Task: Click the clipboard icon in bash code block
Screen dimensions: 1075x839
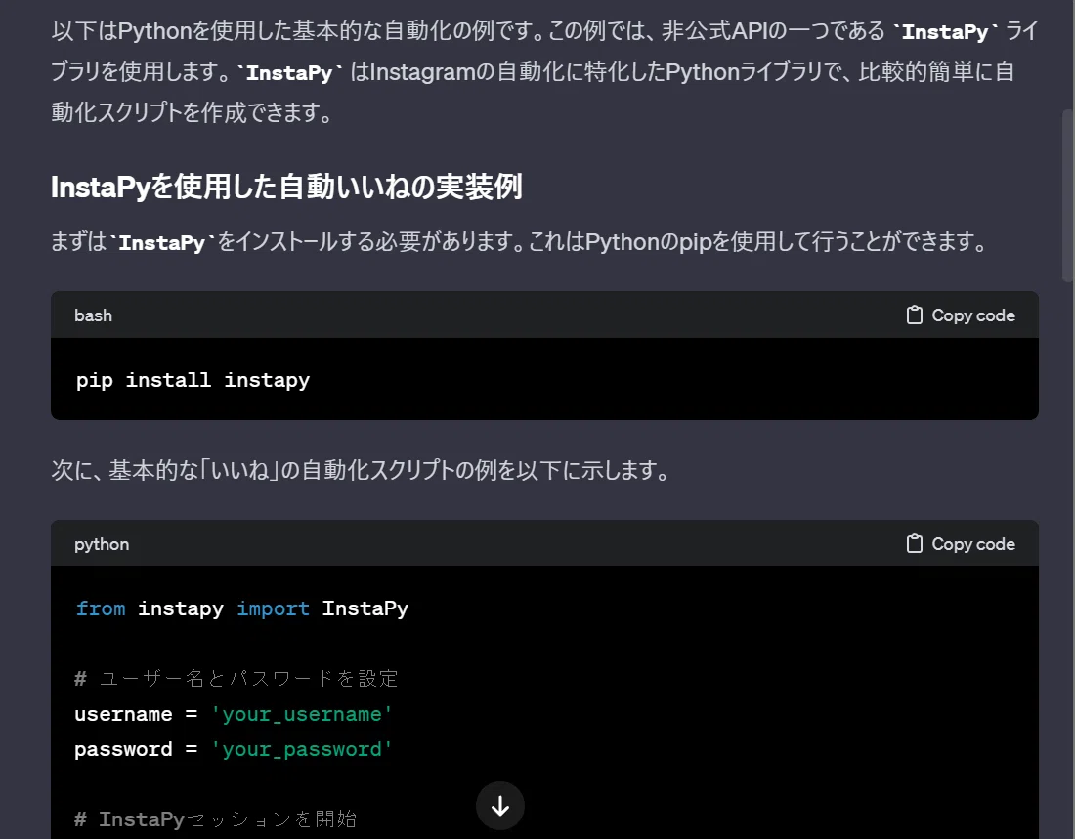Action: pos(914,315)
